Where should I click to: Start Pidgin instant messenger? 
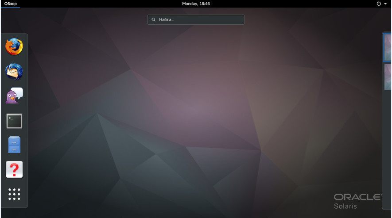[14, 96]
